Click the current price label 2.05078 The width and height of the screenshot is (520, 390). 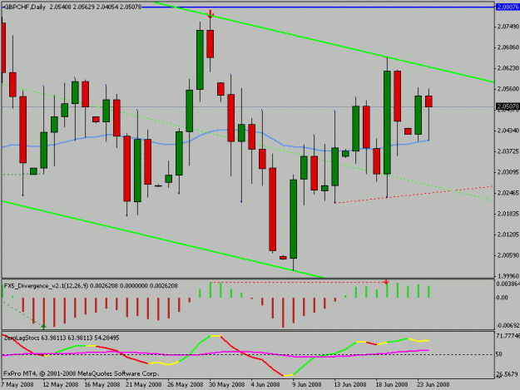pyautogui.click(x=508, y=106)
